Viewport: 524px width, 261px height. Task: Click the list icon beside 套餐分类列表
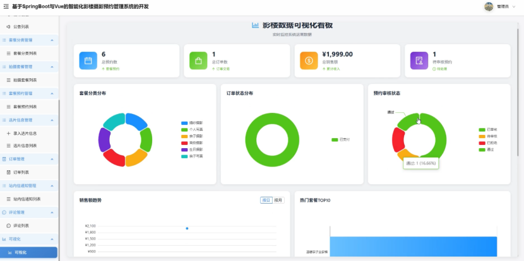click(9, 54)
